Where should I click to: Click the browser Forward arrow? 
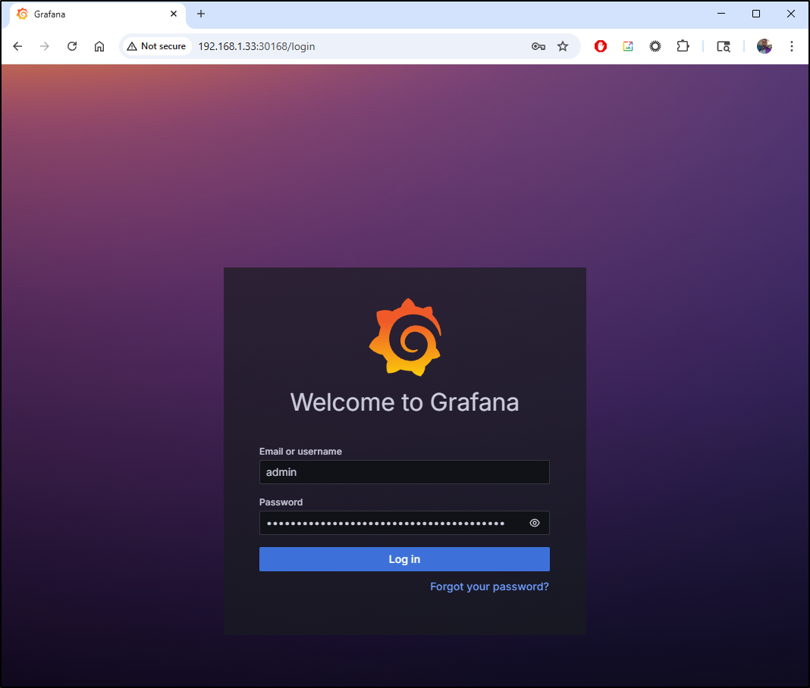click(45, 46)
